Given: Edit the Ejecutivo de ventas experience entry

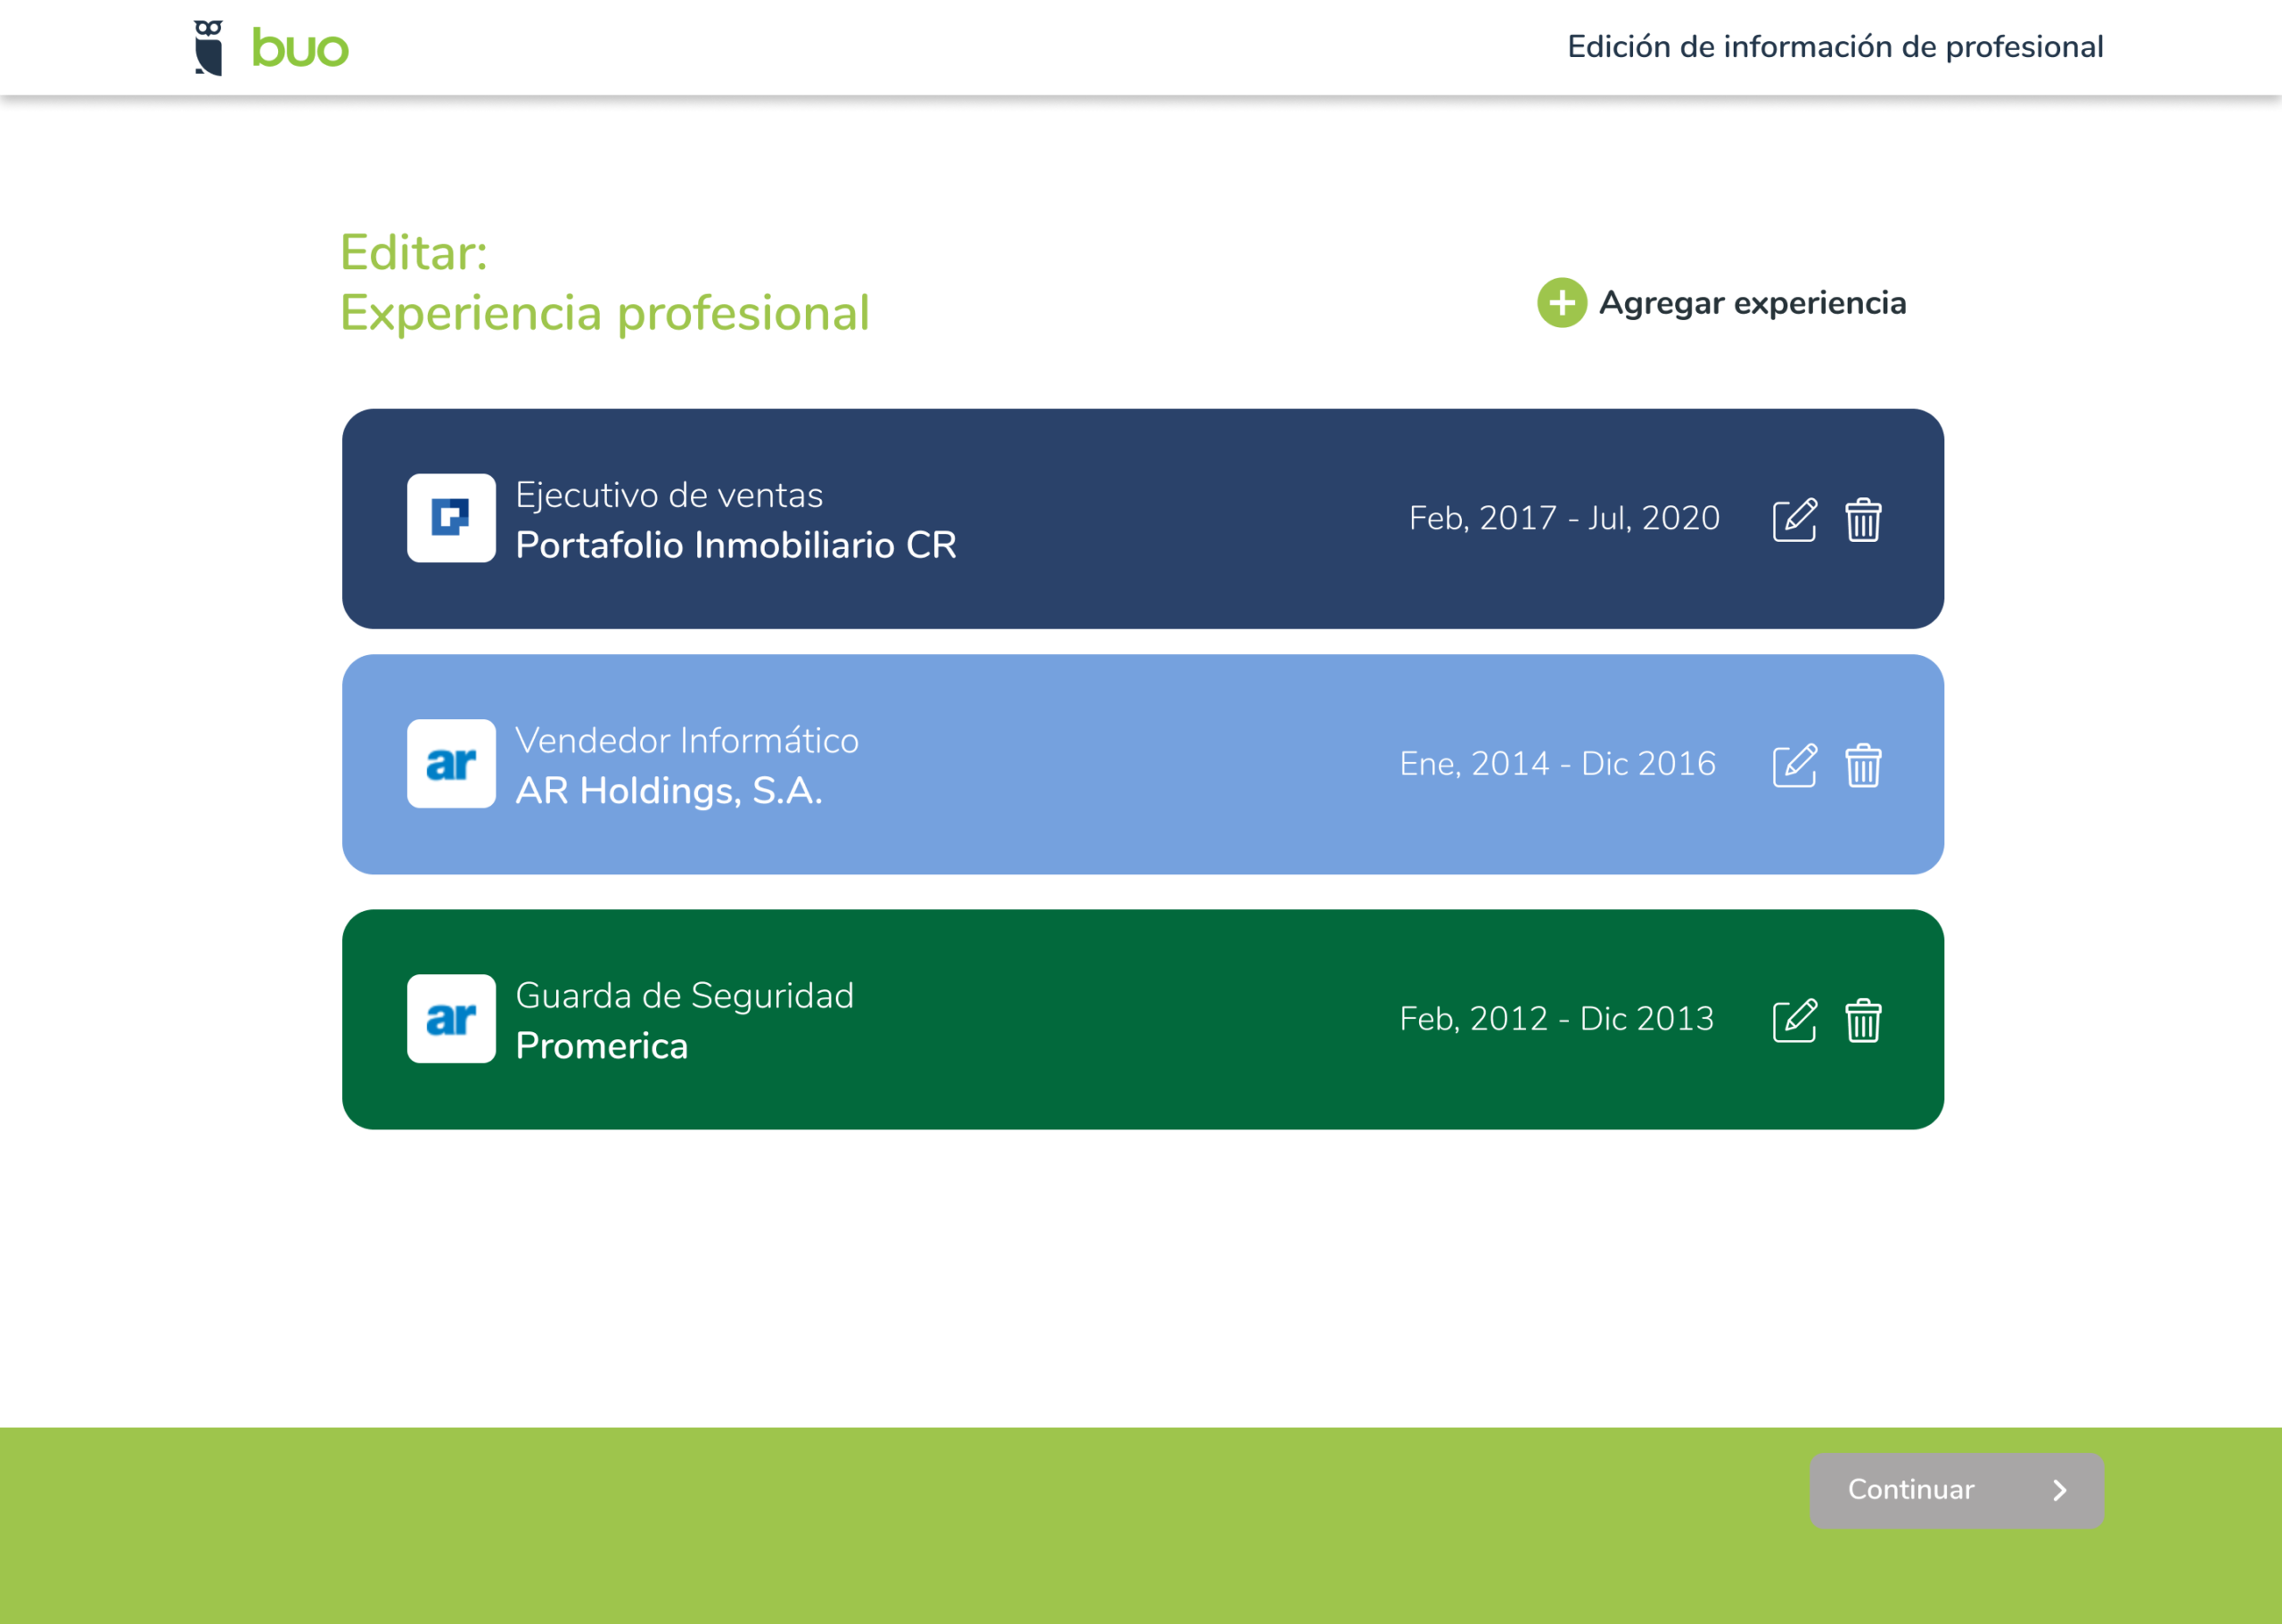Looking at the screenshot, I should [x=1794, y=520].
